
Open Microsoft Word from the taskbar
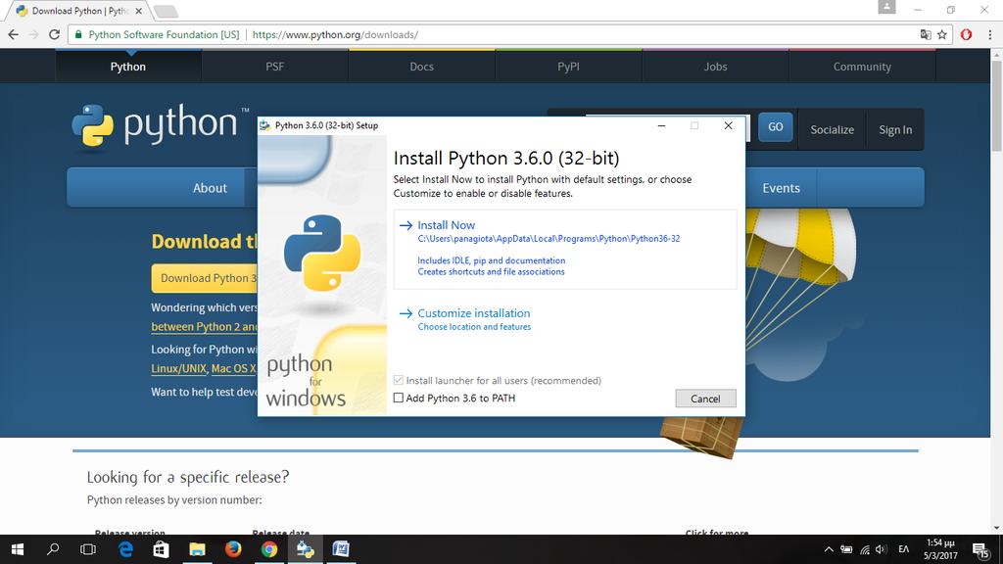tap(341, 549)
